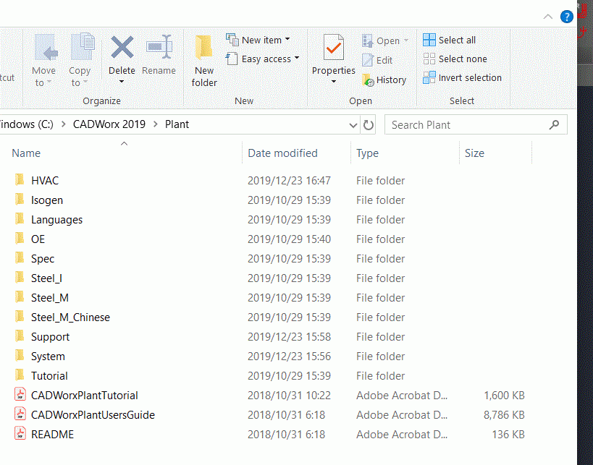This screenshot has width=593, height=465.
Task: Select the System folder icon
Action: [20, 356]
